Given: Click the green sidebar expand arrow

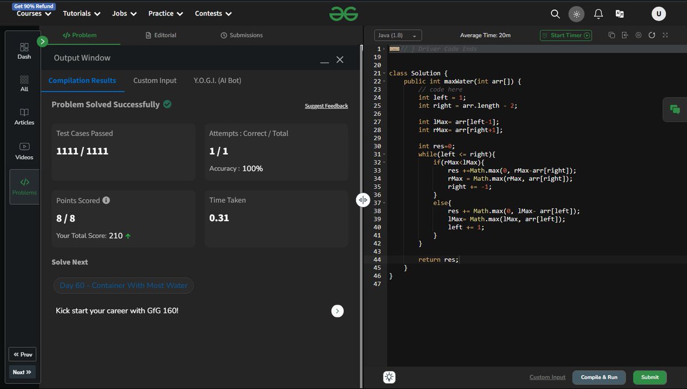Looking at the screenshot, I should pyautogui.click(x=42, y=41).
